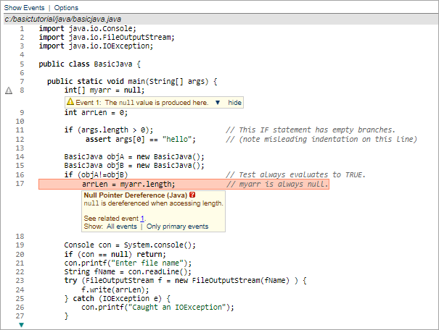Open the red help icon for Null Pointer Dereference
This screenshot has width=439, height=330.
click(x=192, y=195)
